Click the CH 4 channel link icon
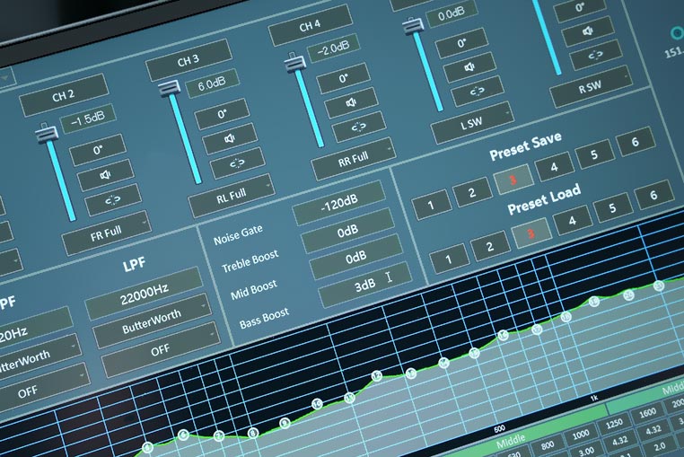This screenshot has height=457, width=684. pyautogui.click(x=358, y=127)
